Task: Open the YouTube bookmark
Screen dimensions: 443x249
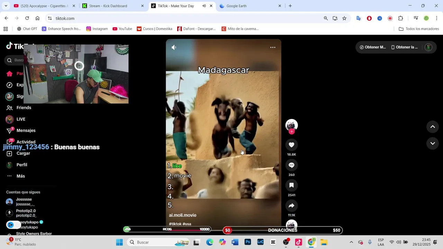Action: tap(122, 29)
